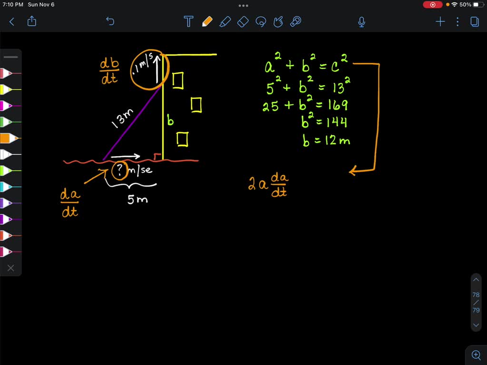Choose the hand pan tool
Viewport: 487px width, 365px height.
278,21
